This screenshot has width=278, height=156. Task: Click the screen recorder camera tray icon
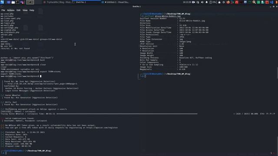click(194, 2)
